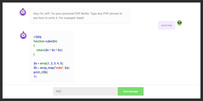Click the "return($n * $n * $n);" line
This screenshot has width=203, height=101.
[49, 50]
